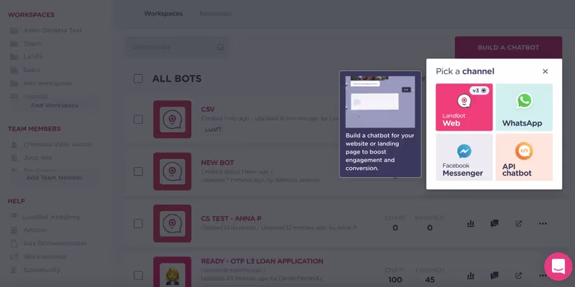This screenshot has height=287, width=575.
Task: Open the chat support bubble icon
Action: (x=558, y=267)
